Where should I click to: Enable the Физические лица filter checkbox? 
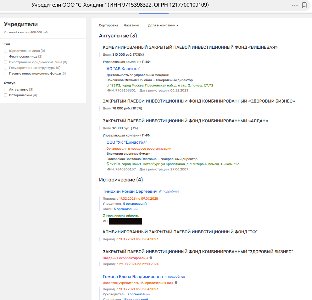pyautogui.click(x=6, y=57)
